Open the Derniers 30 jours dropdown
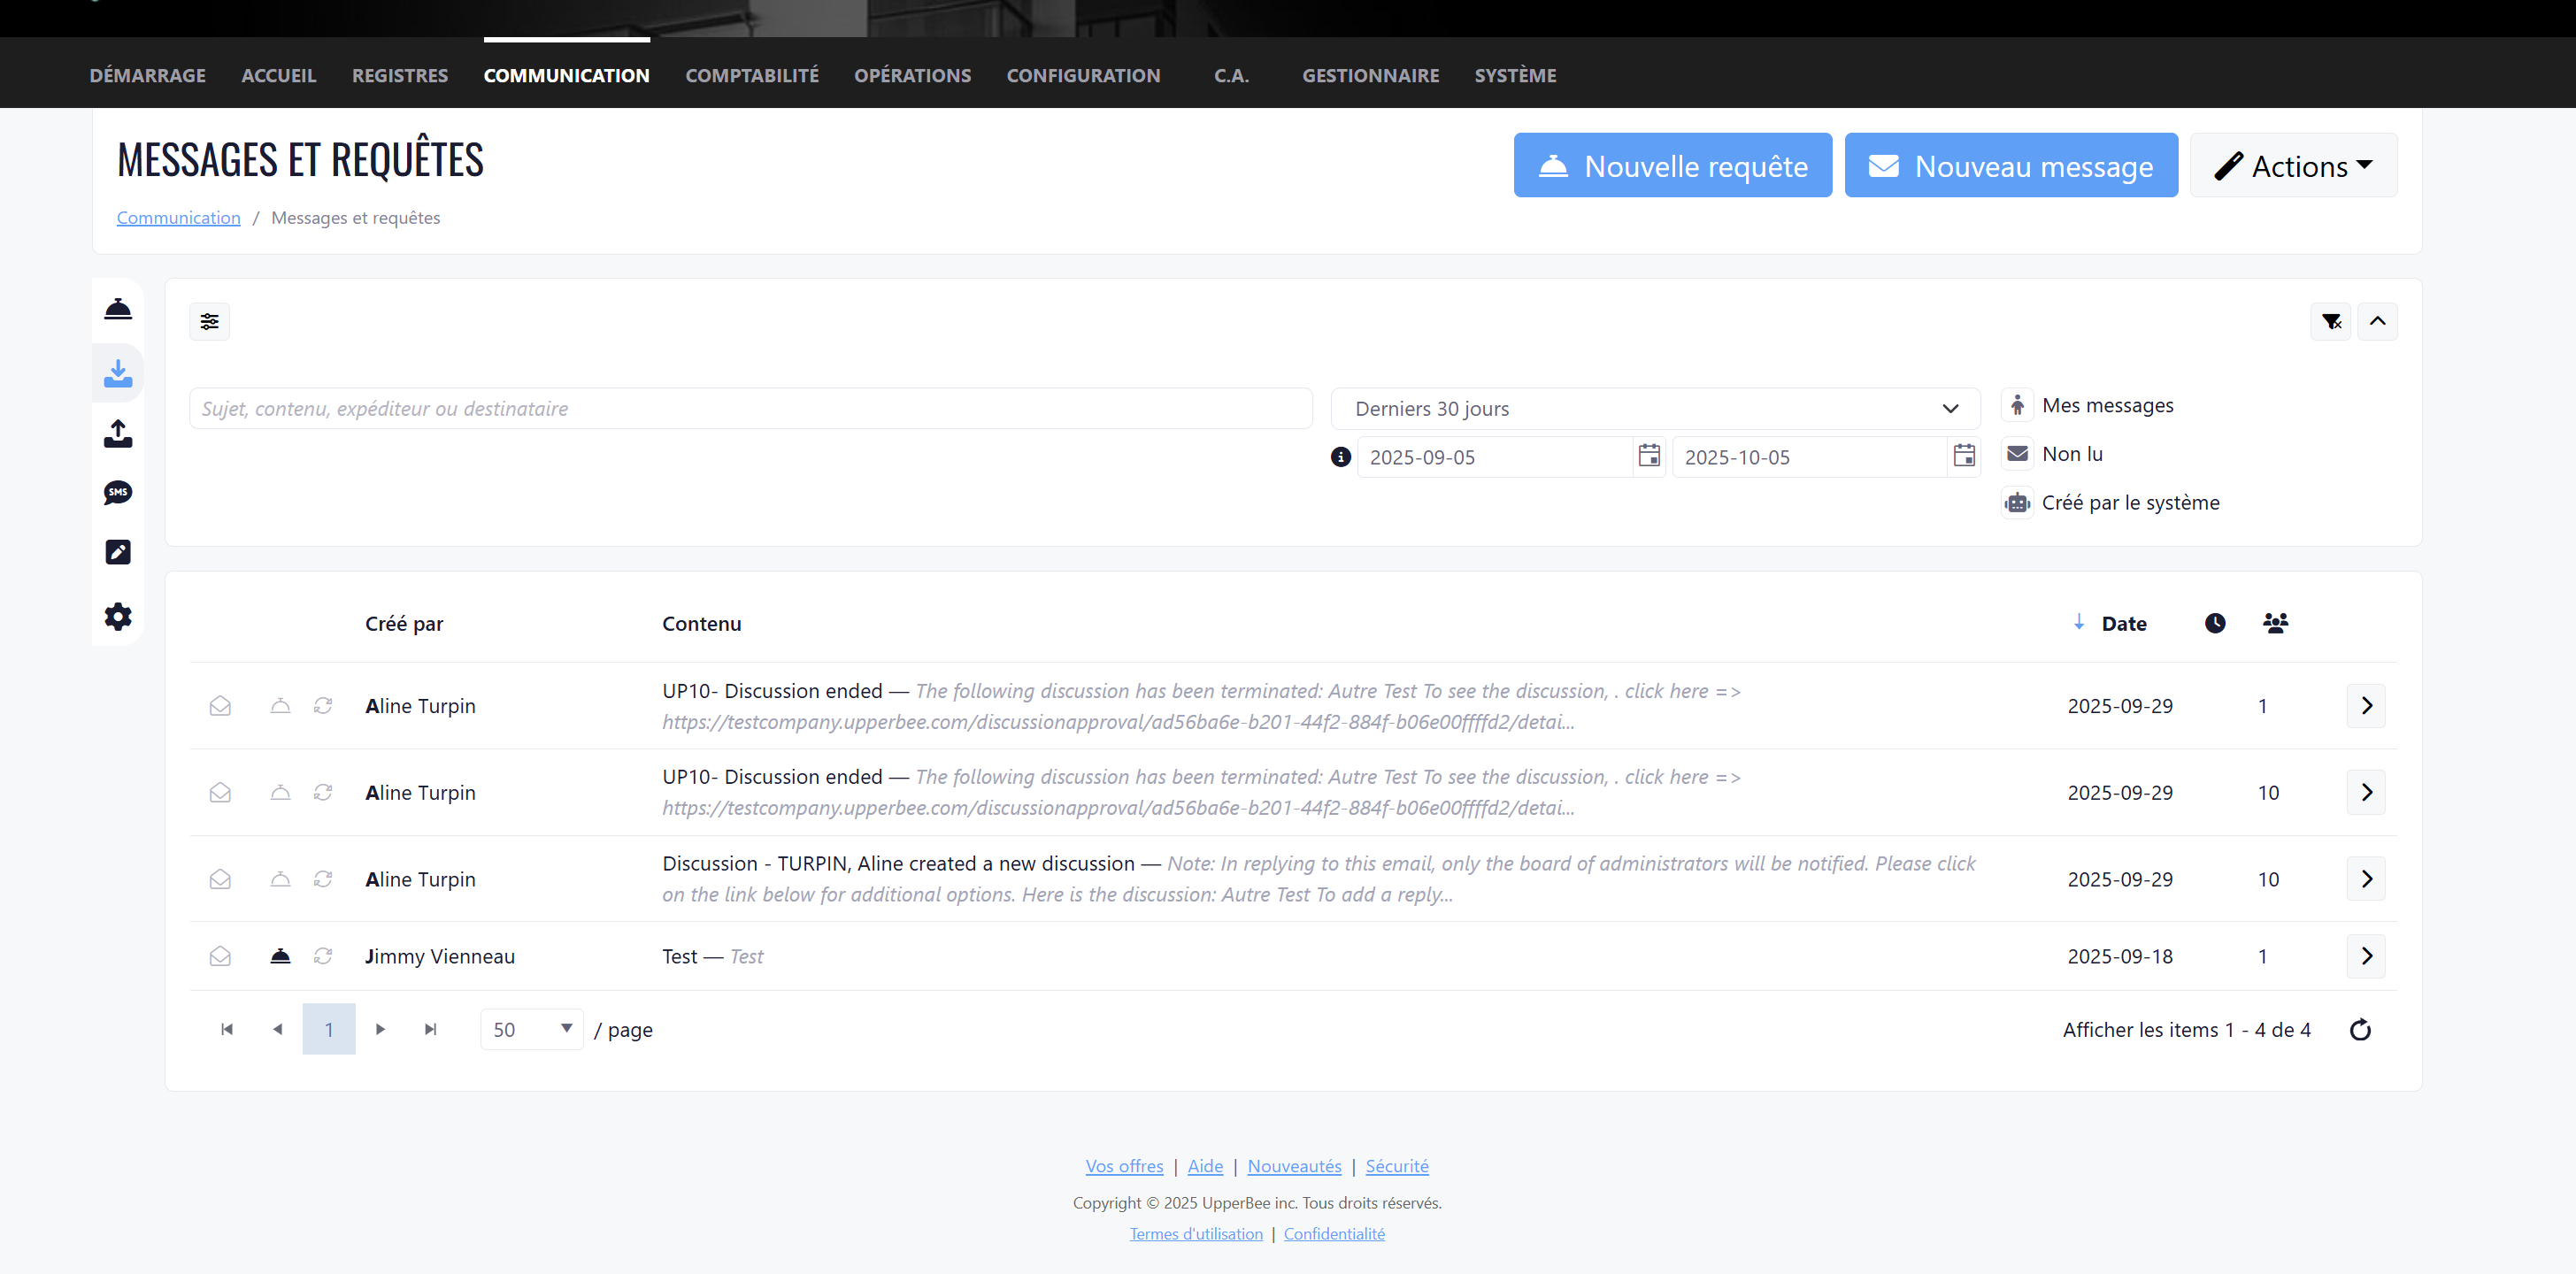 click(x=1655, y=409)
